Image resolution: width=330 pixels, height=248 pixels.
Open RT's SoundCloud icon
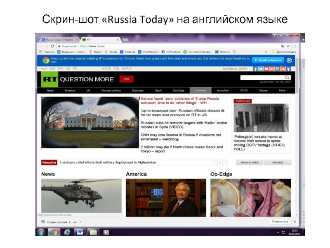point(283,69)
